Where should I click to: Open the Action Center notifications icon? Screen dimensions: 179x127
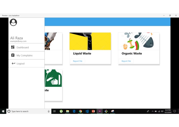point(175,111)
